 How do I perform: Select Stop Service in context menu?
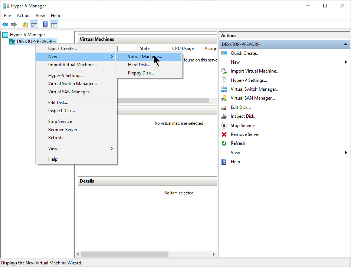point(76,121)
